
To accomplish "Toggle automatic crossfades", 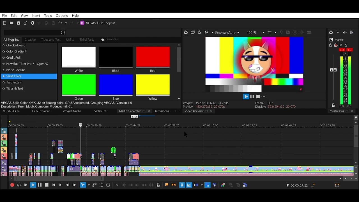I will point(189,185).
